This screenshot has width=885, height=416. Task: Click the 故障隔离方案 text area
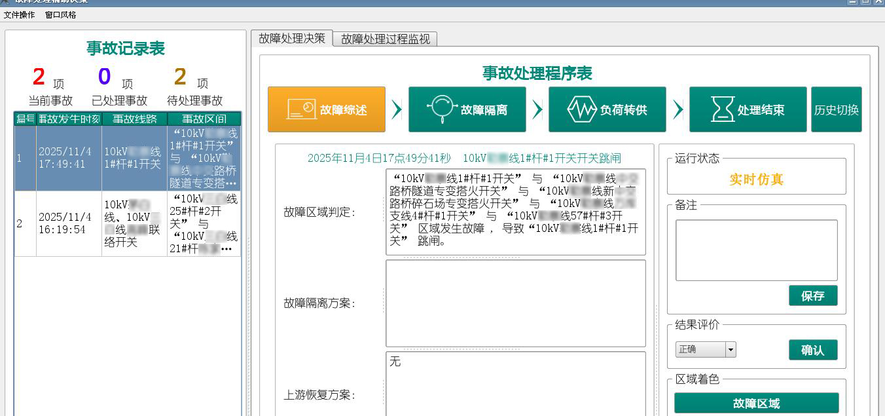pyautogui.click(x=515, y=303)
